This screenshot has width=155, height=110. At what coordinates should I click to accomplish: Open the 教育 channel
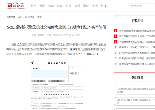coord(51,5)
